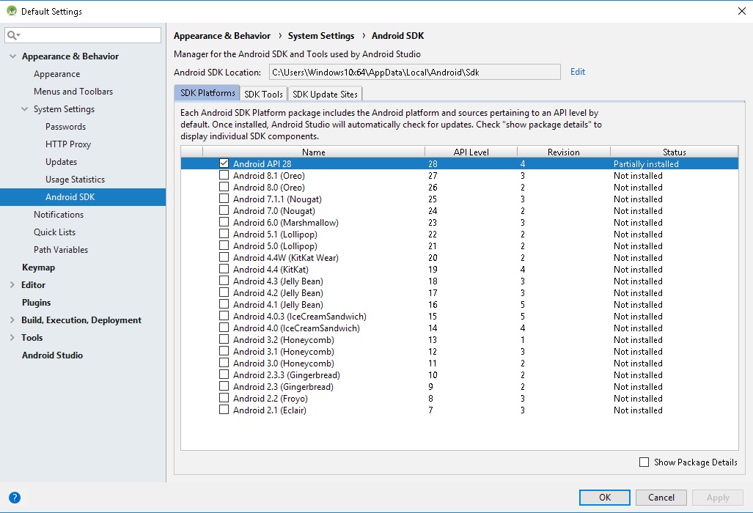This screenshot has width=753, height=513.
Task: Check the Android 4.0.3 (IceCreamSandwich) checkbox
Action: point(224,316)
